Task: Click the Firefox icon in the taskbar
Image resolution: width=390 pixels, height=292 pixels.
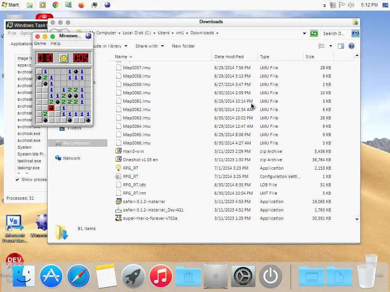Action: tap(82, 5)
